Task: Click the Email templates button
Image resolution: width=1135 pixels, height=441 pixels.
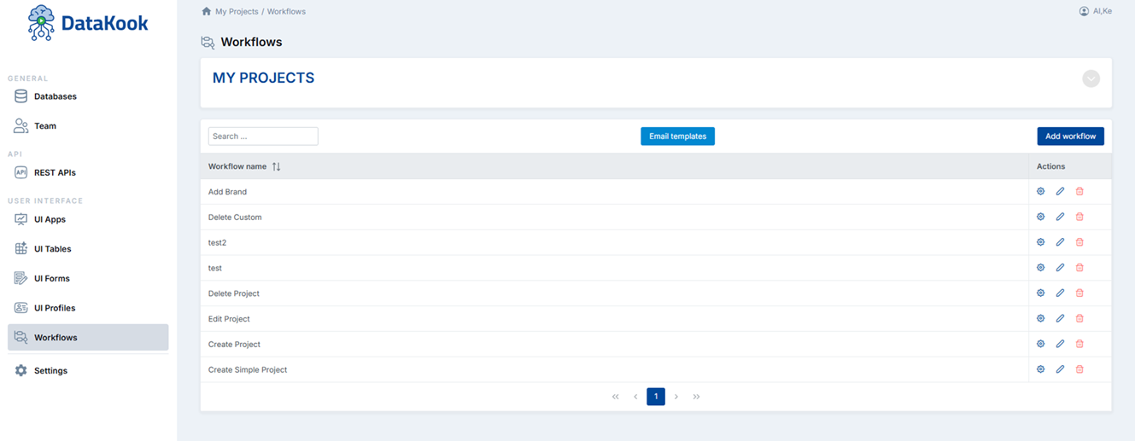Action: [677, 136]
